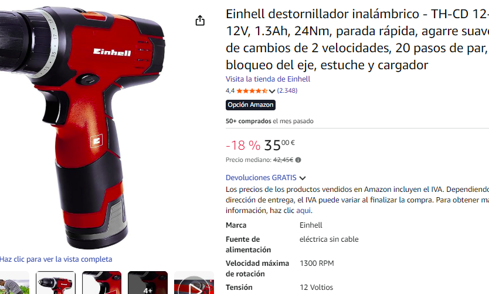This screenshot has width=489, height=294.
Task: Click the struck-through 42,45€ median price
Action: click(x=283, y=160)
